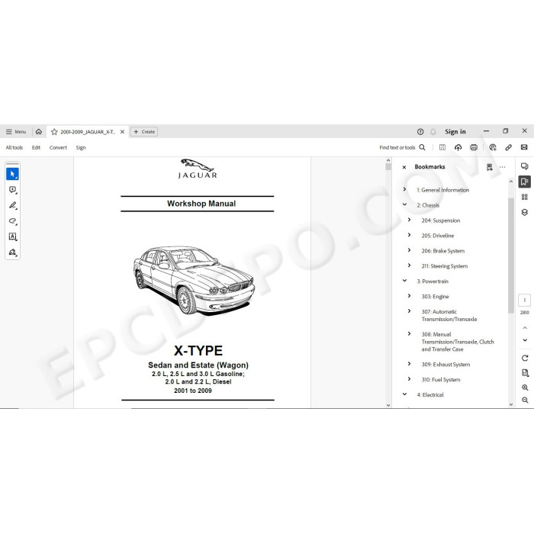Open the Layers panel icon
This screenshot has height=534, width=534.
[525, 212]
